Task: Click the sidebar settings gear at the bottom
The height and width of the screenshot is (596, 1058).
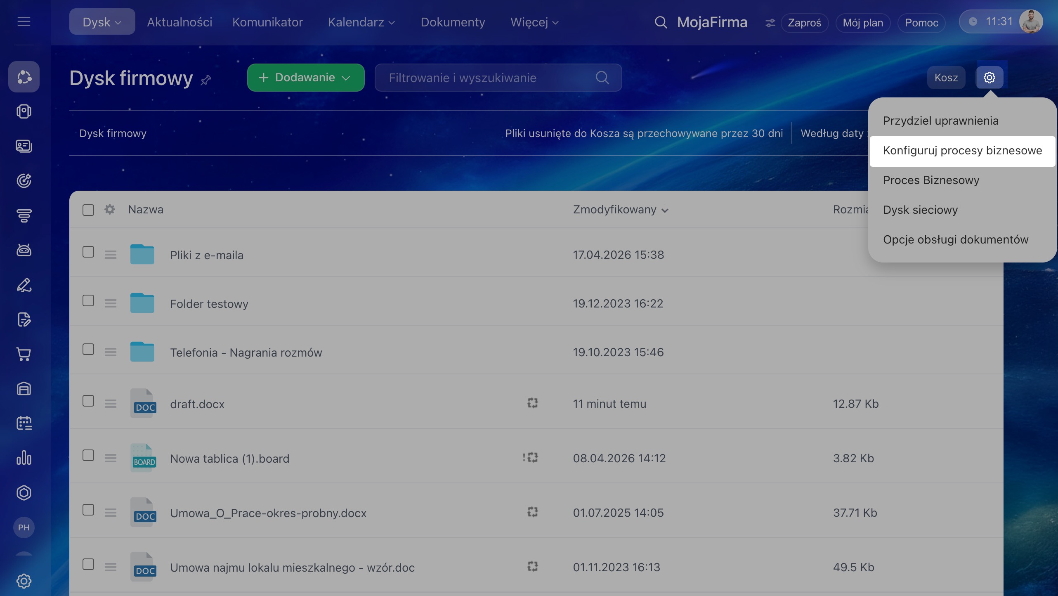Action: [x=24, y=581]
